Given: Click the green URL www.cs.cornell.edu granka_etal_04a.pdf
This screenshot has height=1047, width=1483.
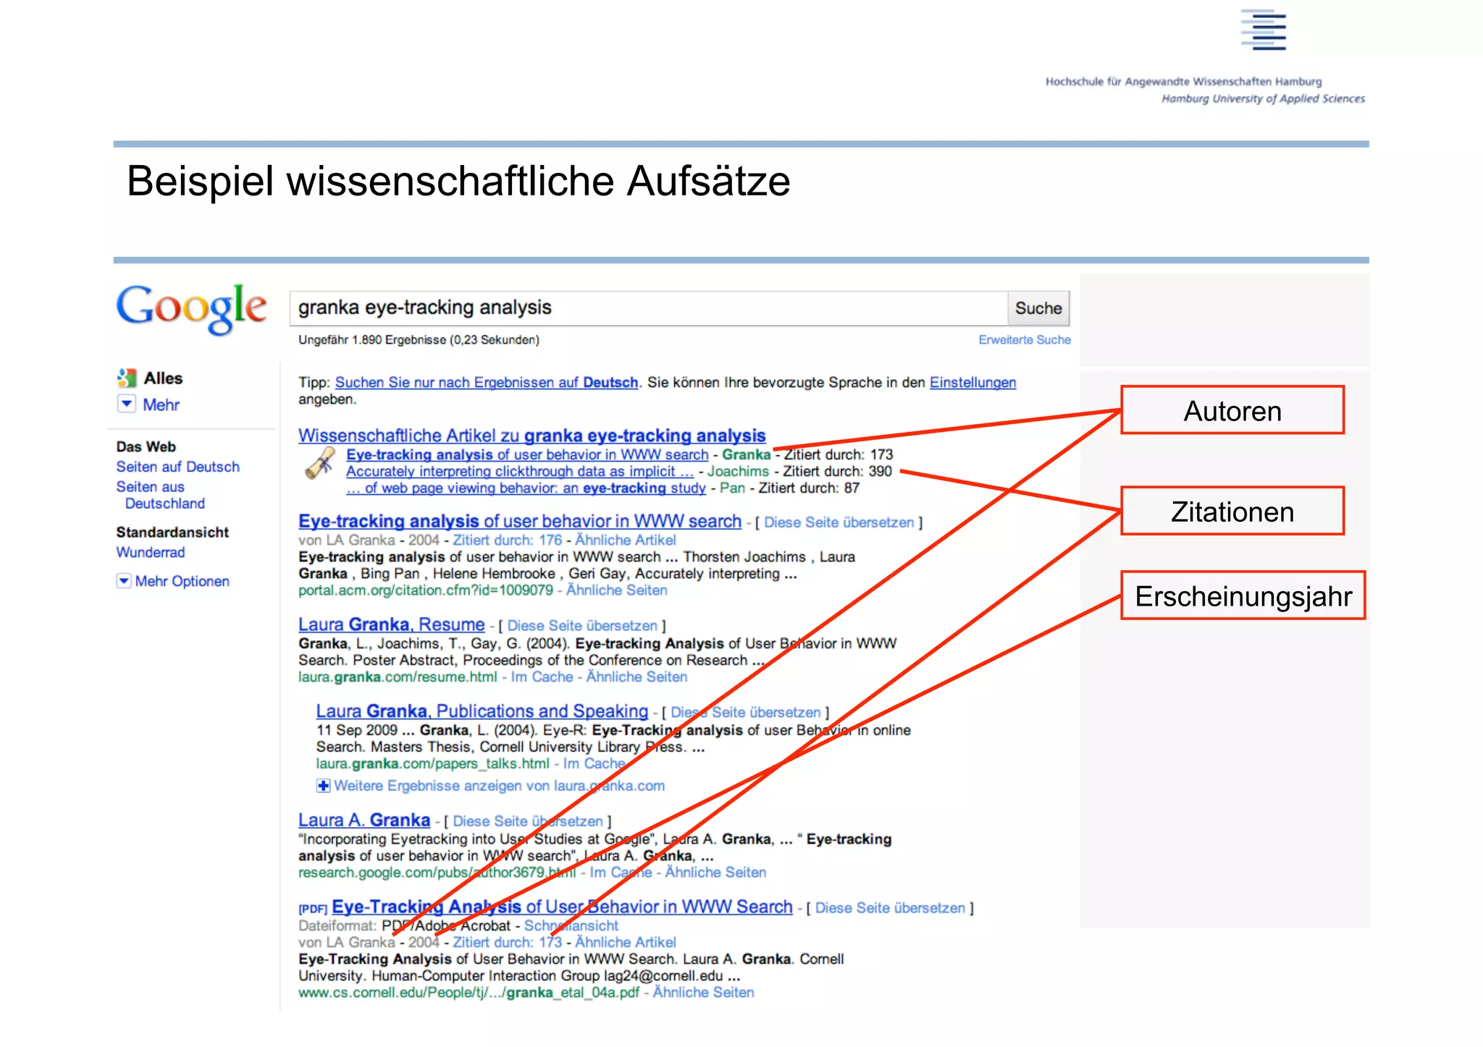Looking at the screenshot, I should coord(469,992).
